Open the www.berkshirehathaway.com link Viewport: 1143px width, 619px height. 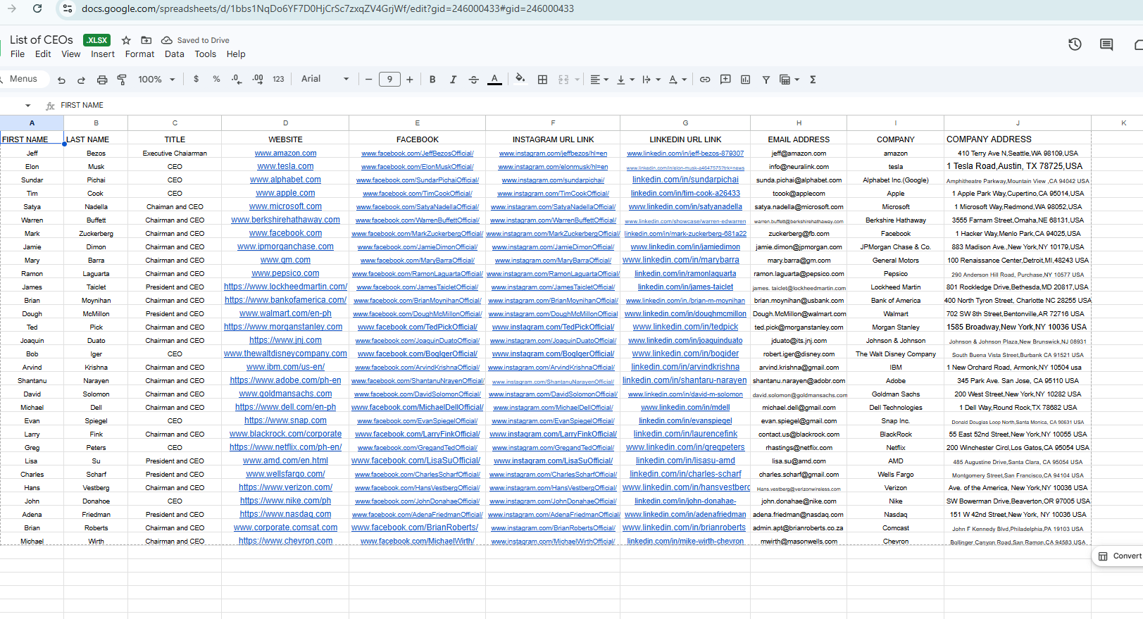tap(285, 220)
